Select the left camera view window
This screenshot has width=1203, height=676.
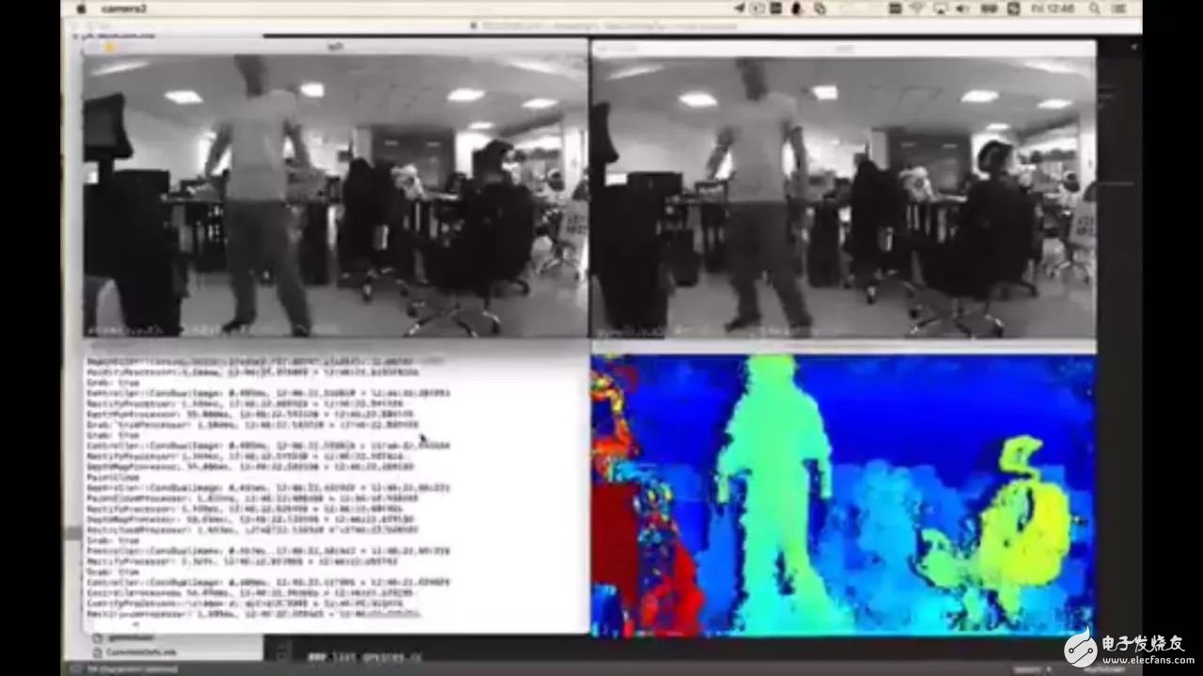pos(336,196)
